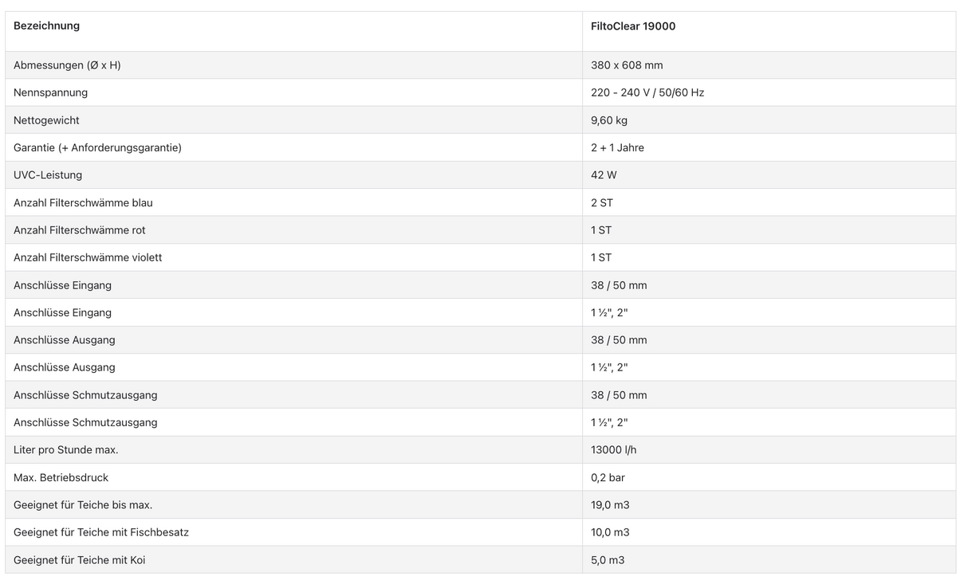Click the Bezeichnung column header
This screenshot has height=584, width=968.
46,26
